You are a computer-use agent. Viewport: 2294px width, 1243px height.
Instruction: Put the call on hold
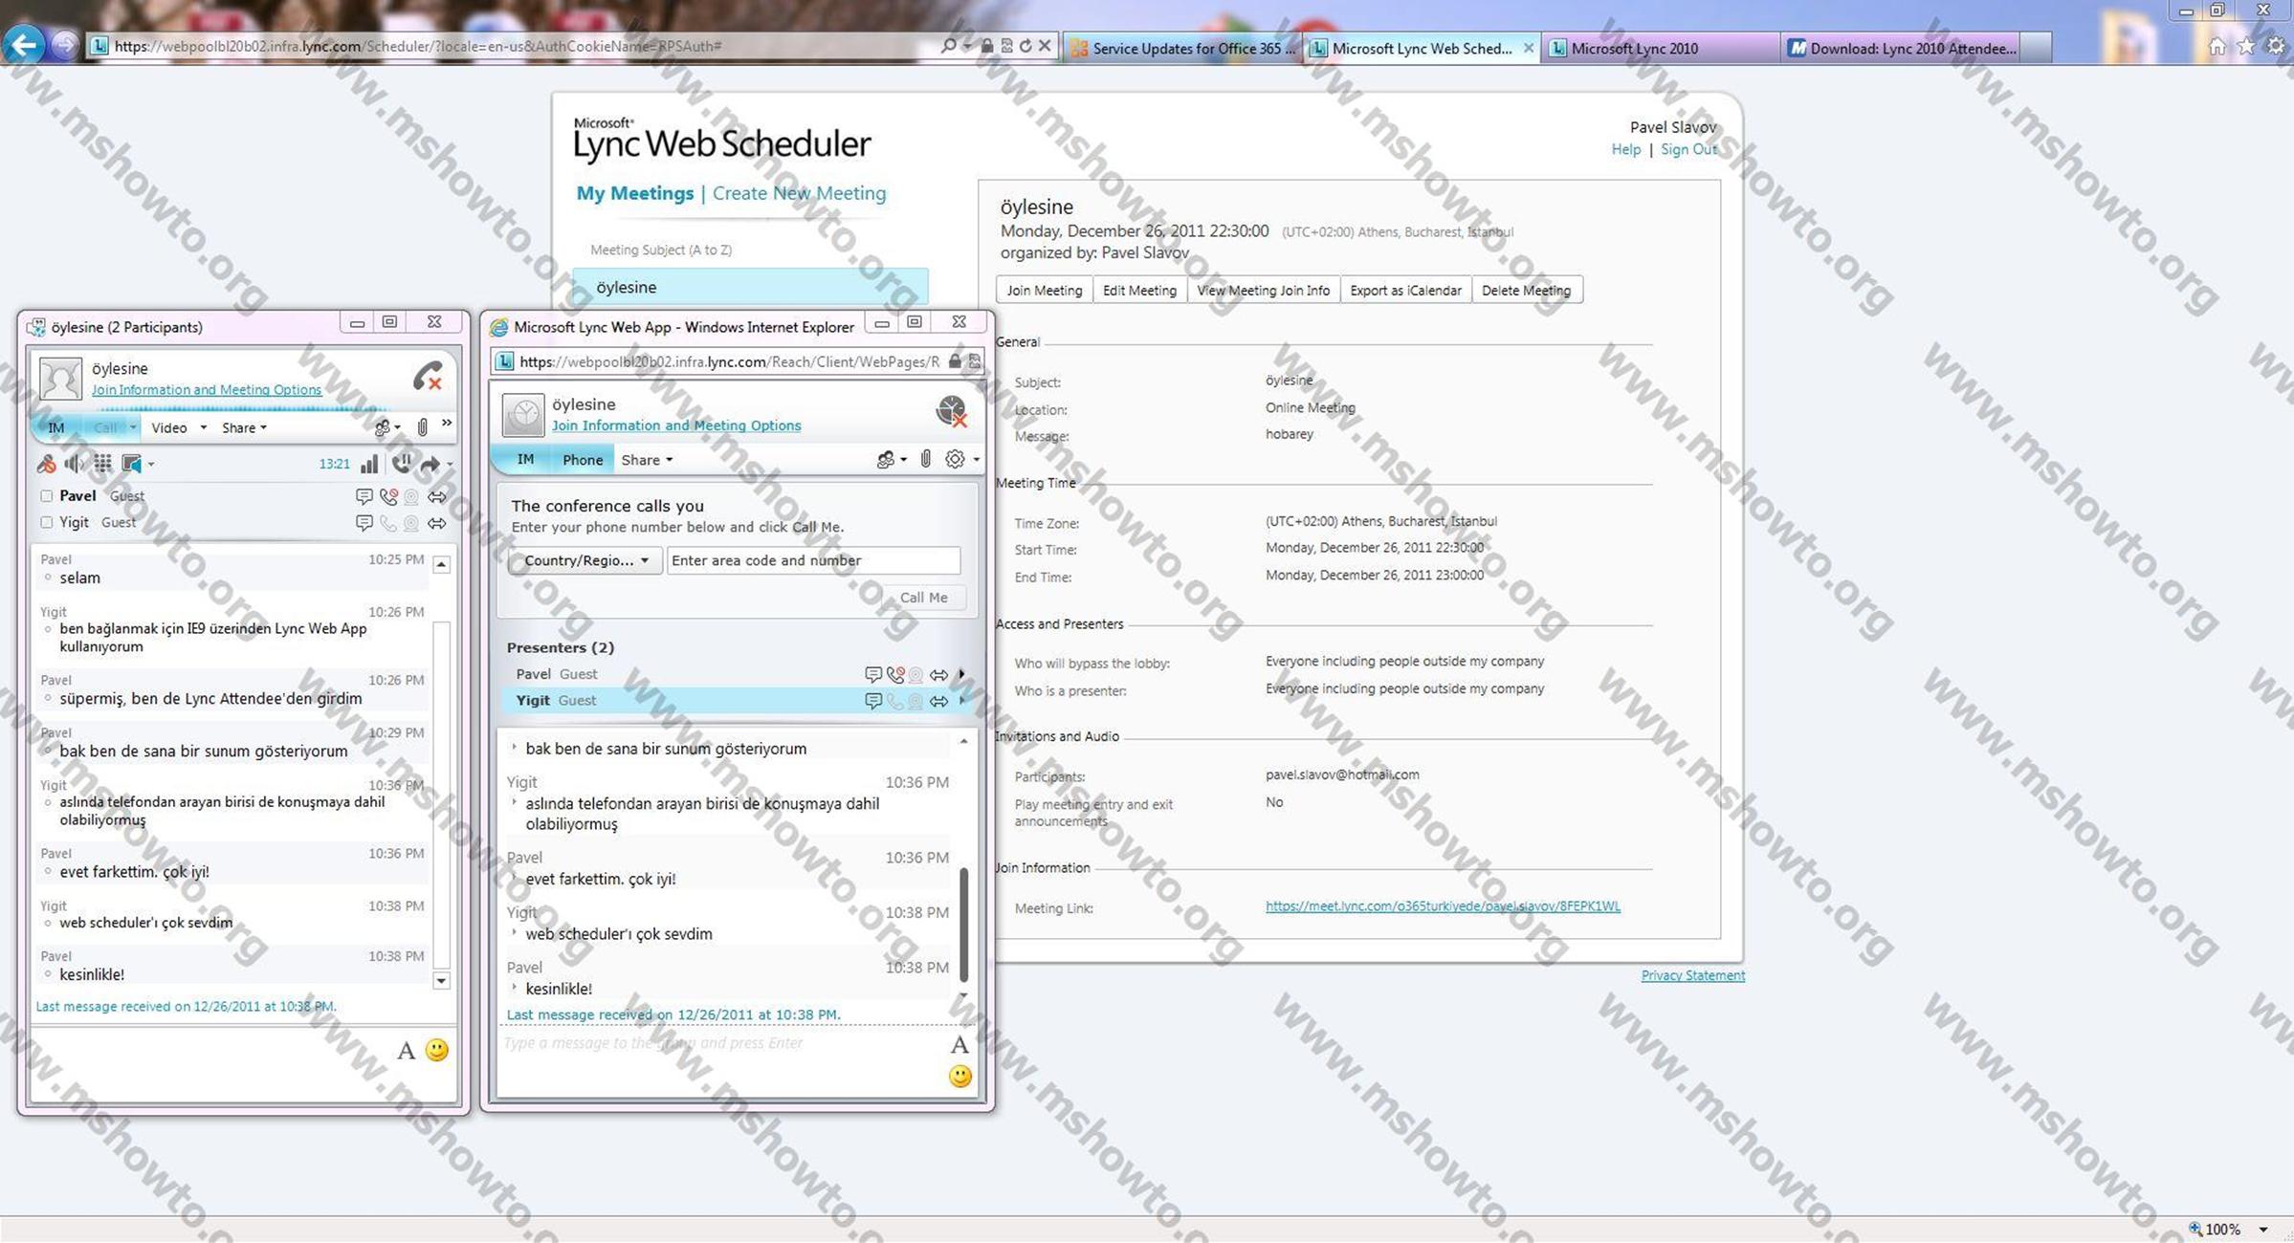tap(402, 464)
